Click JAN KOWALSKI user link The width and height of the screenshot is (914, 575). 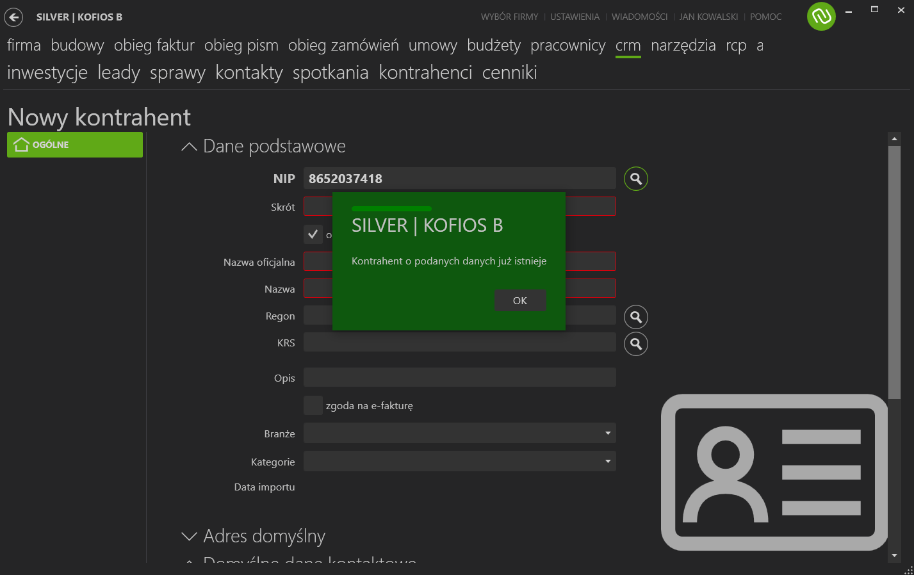tap(708, 17)
